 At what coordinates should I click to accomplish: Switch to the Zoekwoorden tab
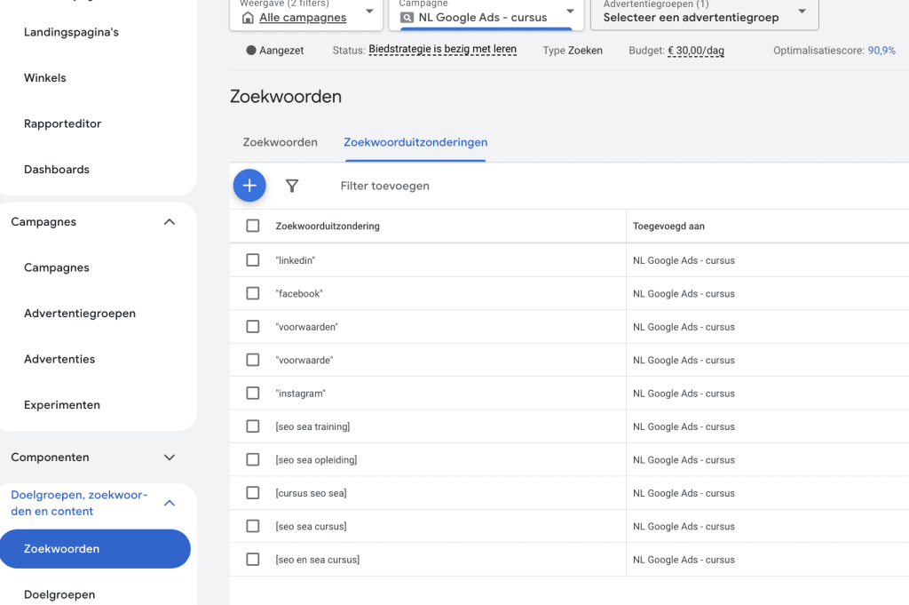(280, 142)
